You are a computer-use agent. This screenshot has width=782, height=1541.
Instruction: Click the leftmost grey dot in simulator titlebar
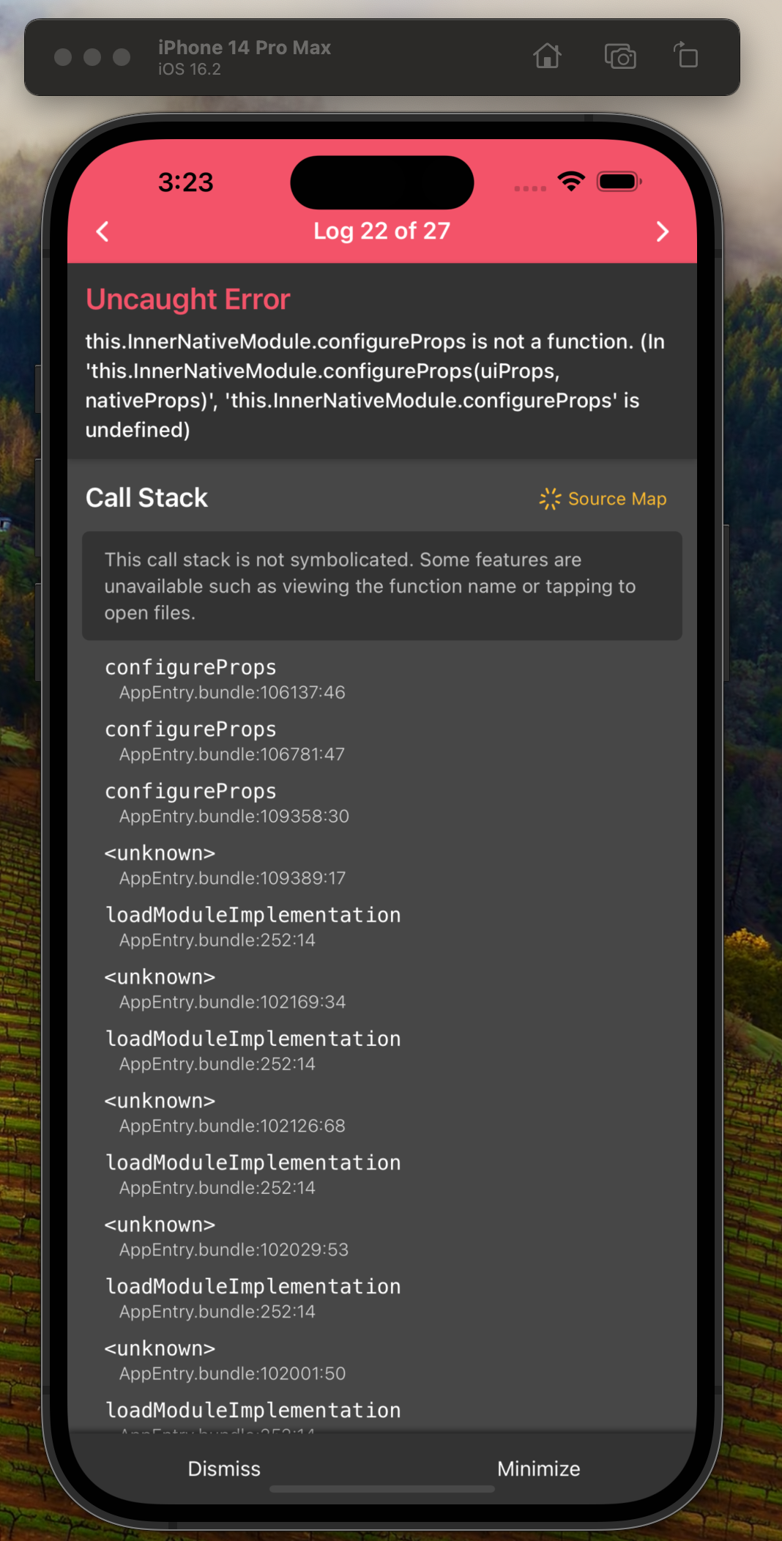click(63, 58)
